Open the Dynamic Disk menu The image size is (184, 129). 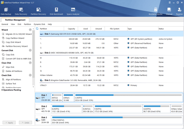click(x=39, y=24)
